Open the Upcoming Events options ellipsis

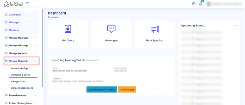(236, 26)
